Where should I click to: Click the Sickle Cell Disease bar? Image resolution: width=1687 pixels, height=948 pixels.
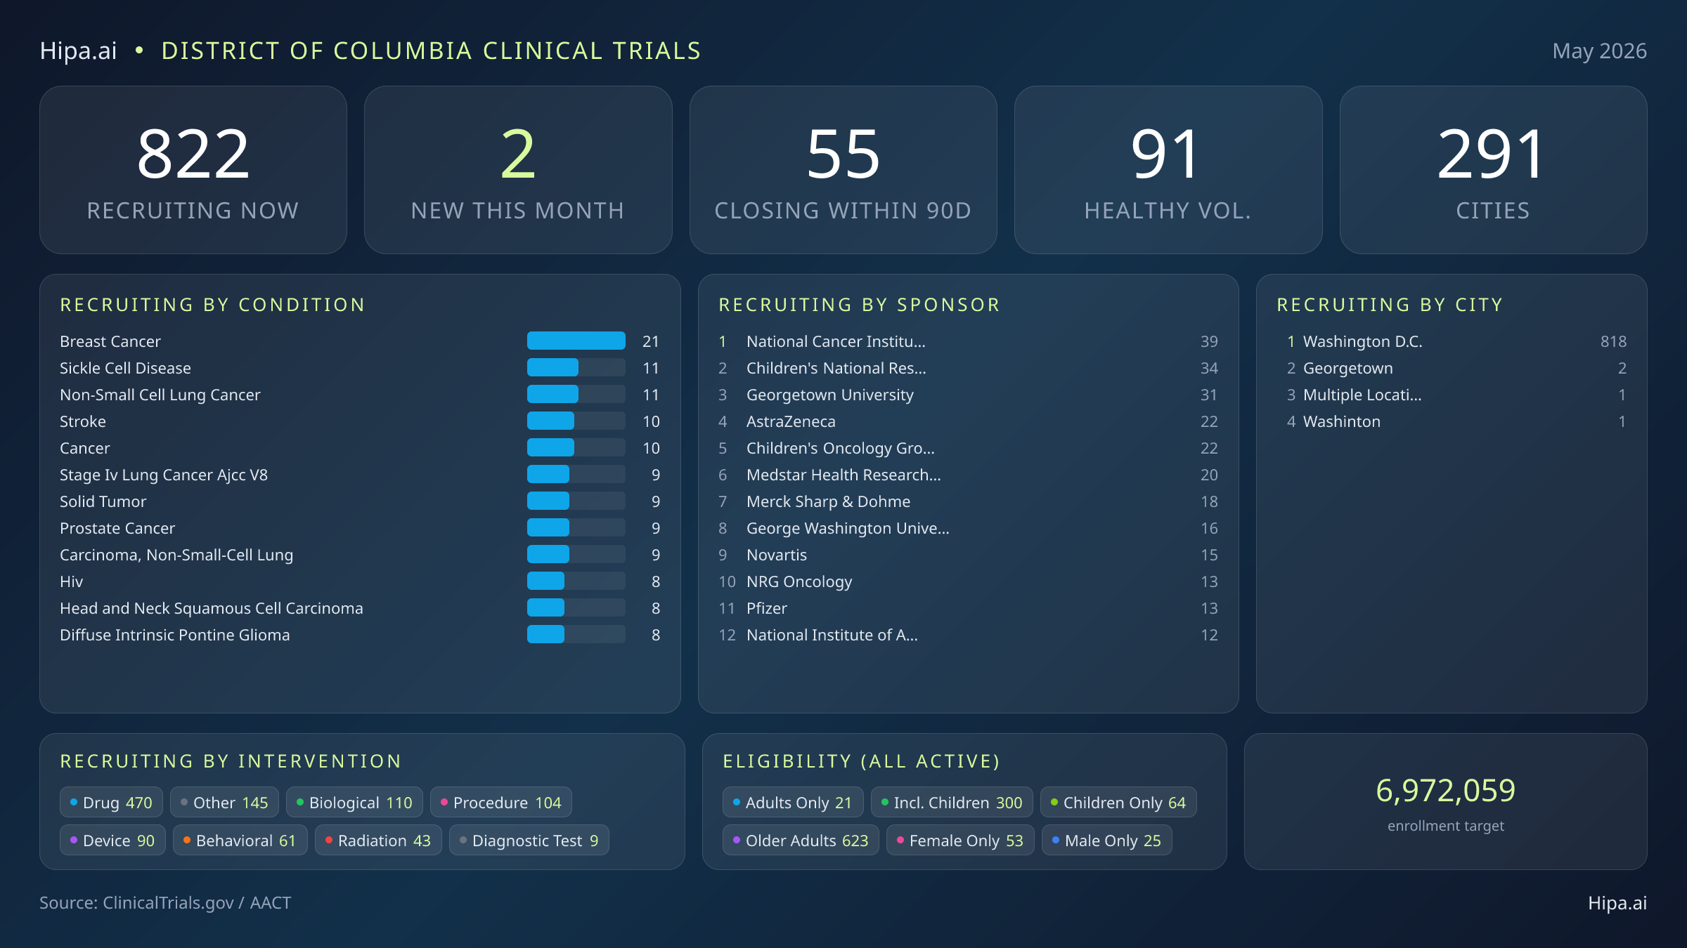coord(576,368)
